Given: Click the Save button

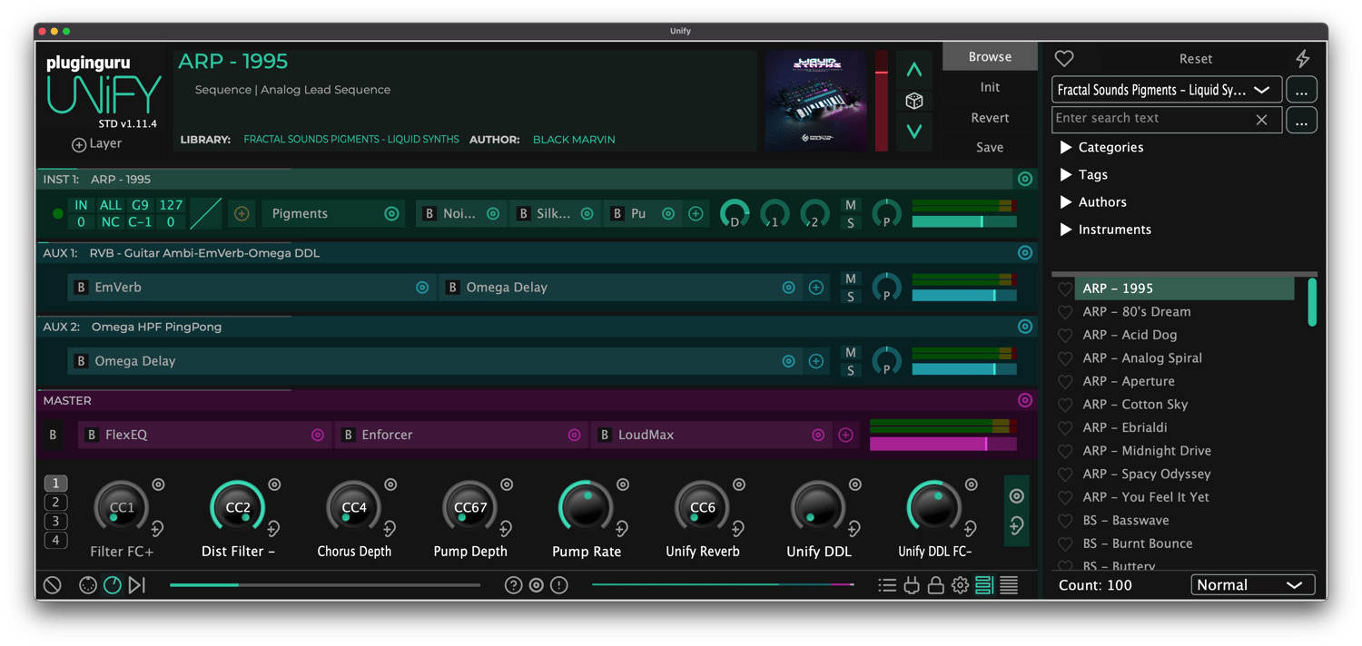Looking at the screenshot, I should pos(990,147).
